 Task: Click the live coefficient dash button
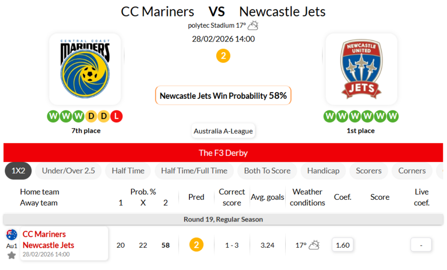tap(421, 245)
